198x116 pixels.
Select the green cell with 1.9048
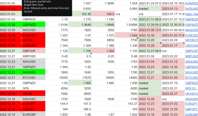pyautogui.click(x=80, y=24)
